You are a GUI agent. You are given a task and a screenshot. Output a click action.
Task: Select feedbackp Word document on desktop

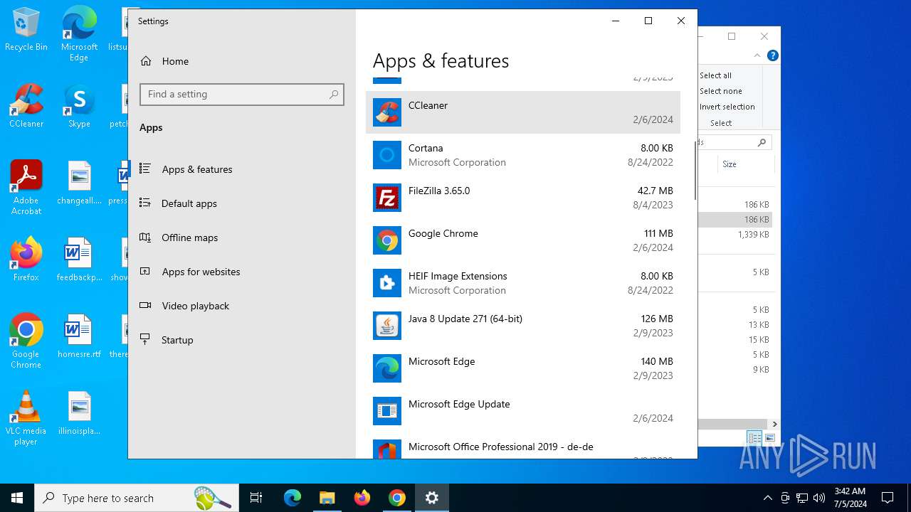(79, 260)
